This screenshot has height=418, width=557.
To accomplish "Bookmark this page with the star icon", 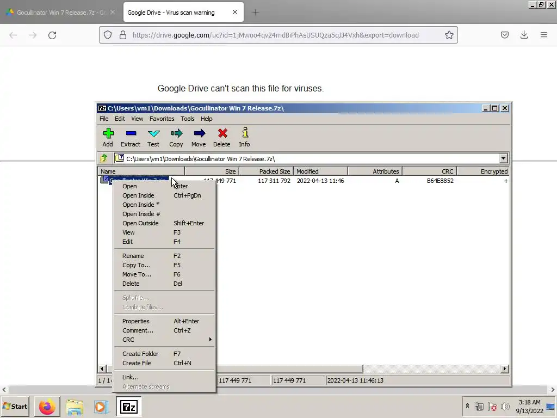I will coord(449,35).
